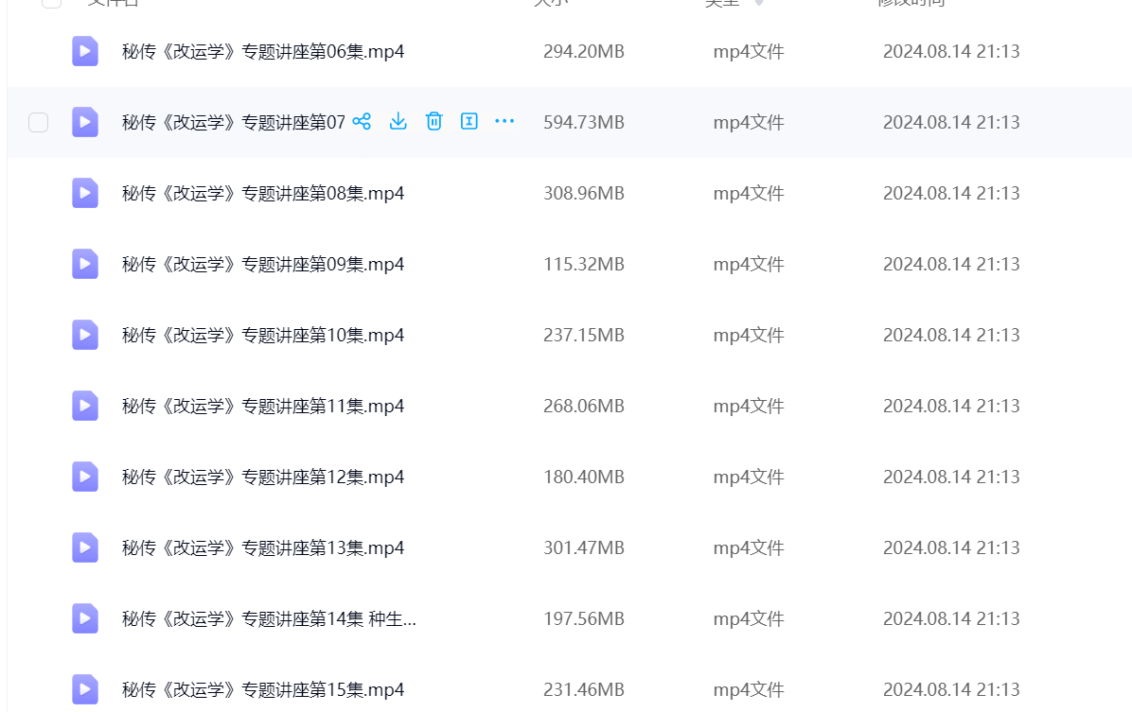Viewport: 1132px width, 712px height.
Task: Click the purple play icon for 第10集.mp4
Action: click(x=85, y=335)
